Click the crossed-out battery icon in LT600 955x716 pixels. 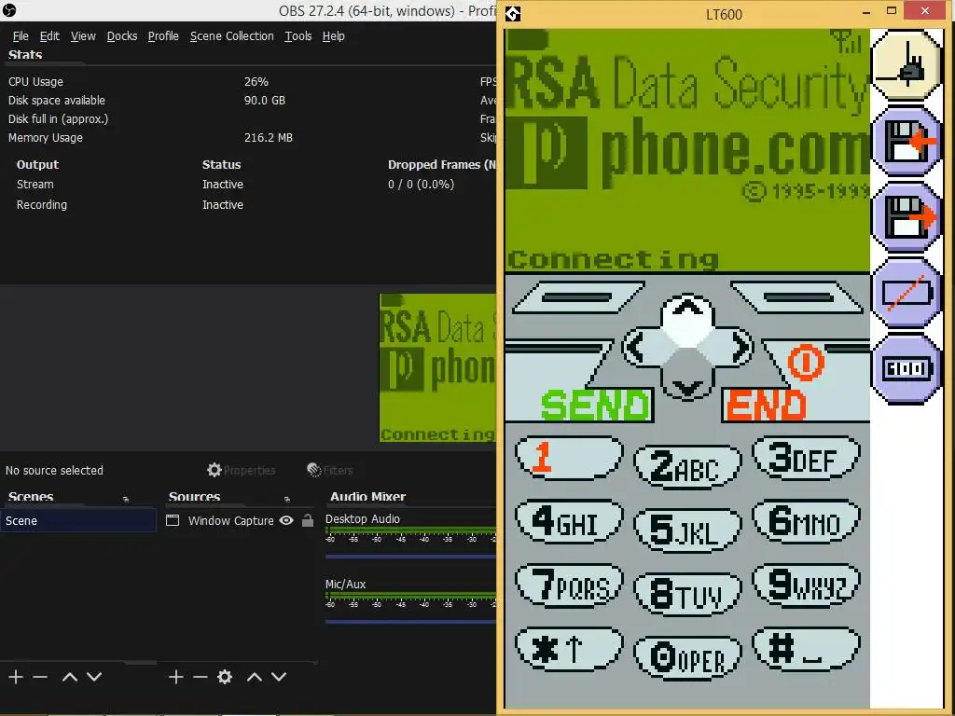pyautogui.click(x=907, y=293)
